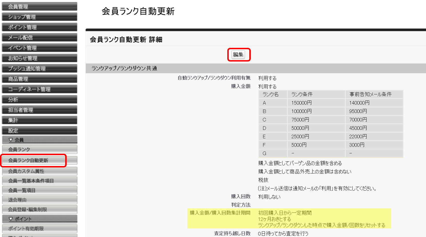Open the 集計 menu
Viewport: 426px width, 237px height.
coord(39,120)
